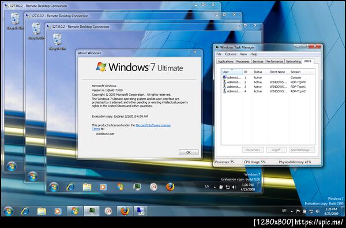Select Recycle Bin in rearmost Remote Desktop window
The height and width of the screenshot is (228, 346).
click(15, 21)
